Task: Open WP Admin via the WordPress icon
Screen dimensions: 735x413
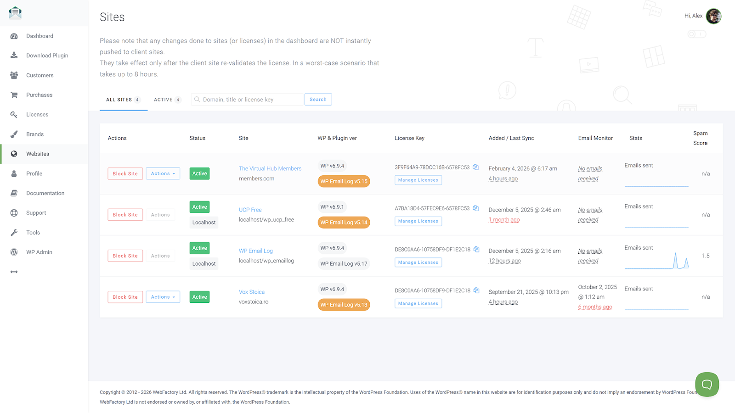Action: (x=14, y=251)
